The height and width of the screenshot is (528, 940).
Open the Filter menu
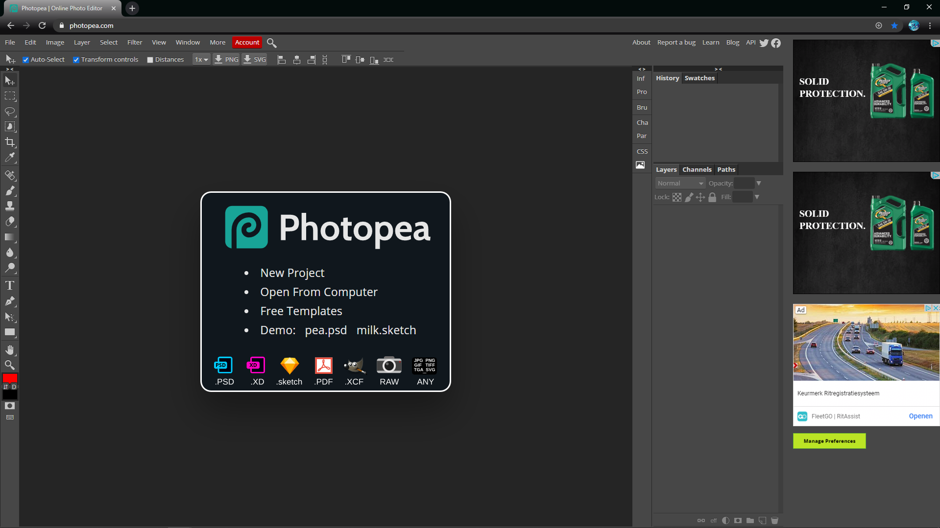pyautogui.click(x=134, y=42)
